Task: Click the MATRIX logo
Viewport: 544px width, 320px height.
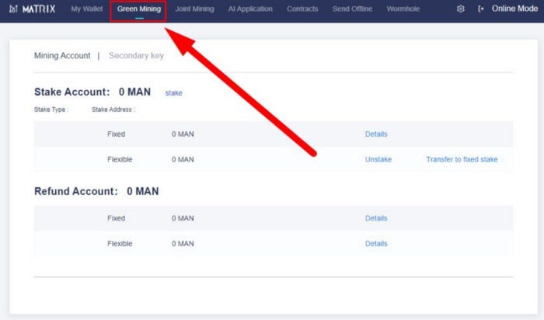Action: 33,9
